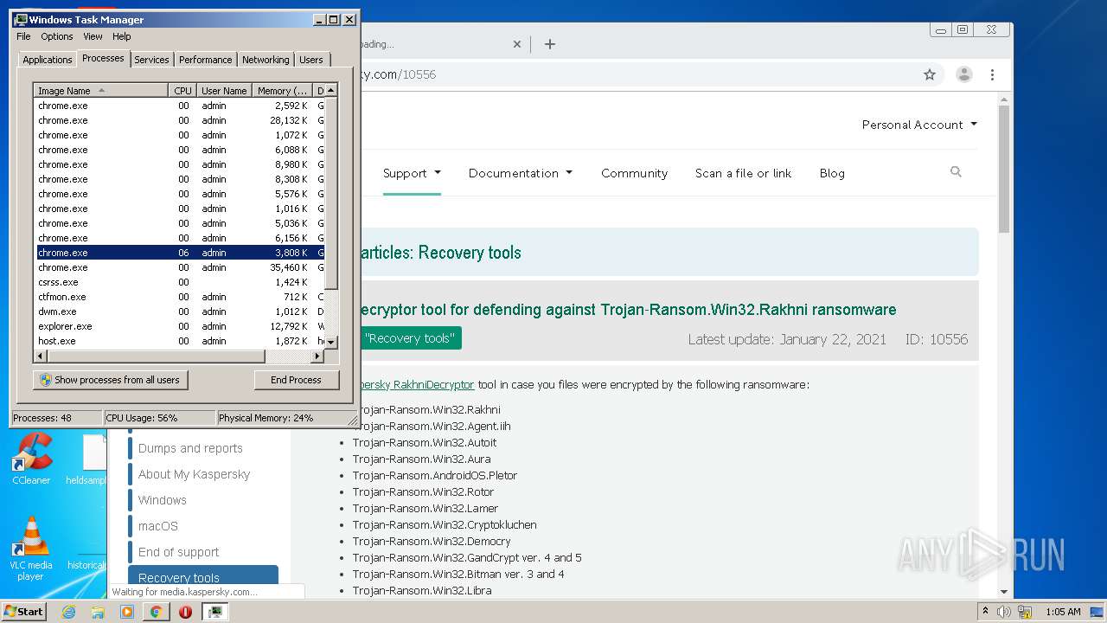Select macOS sidebar item

158,526
